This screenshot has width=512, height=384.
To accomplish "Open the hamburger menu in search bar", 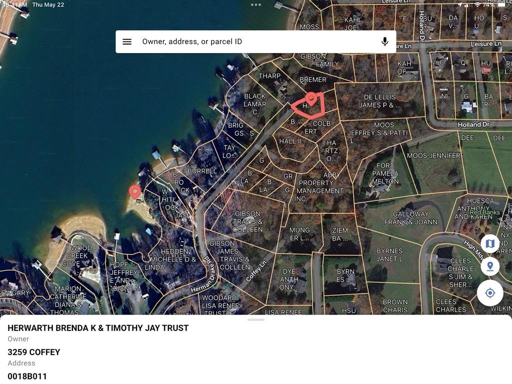I will click(127, 41).
